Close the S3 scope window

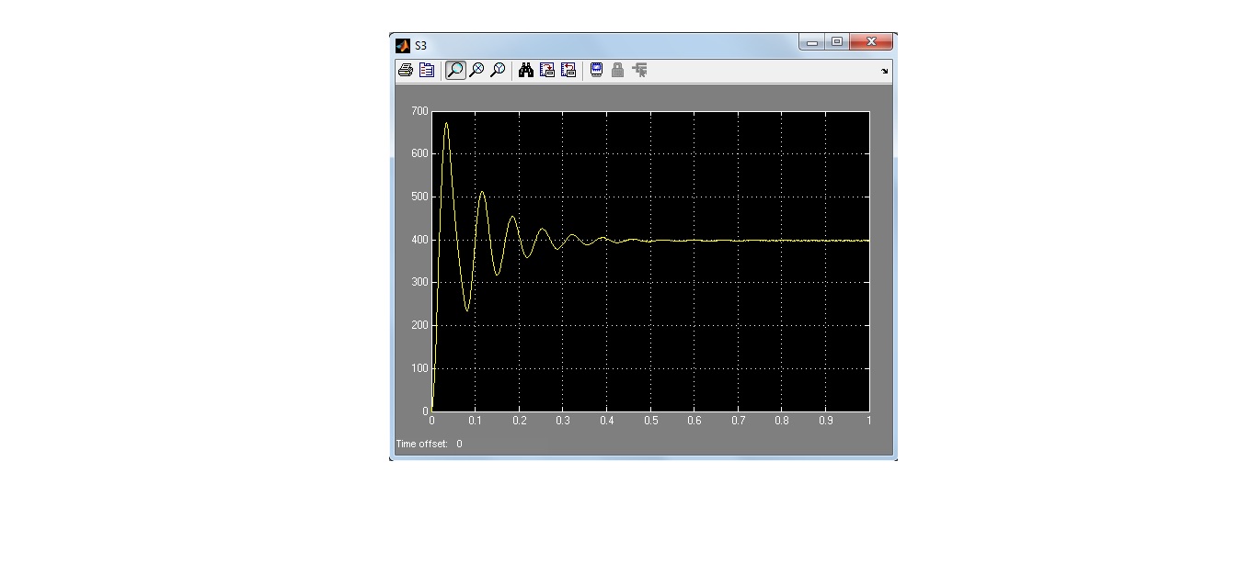(x=870, y=42)
